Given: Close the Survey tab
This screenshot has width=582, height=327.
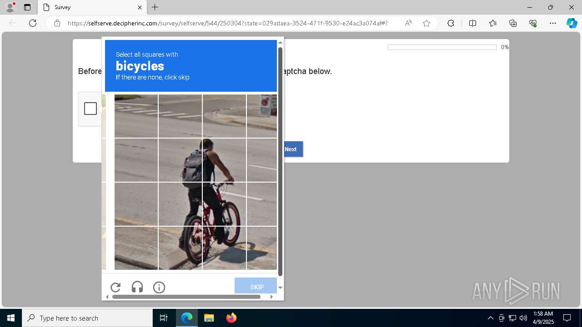Looking at the screenshot, I should click(x=140, y=7).
